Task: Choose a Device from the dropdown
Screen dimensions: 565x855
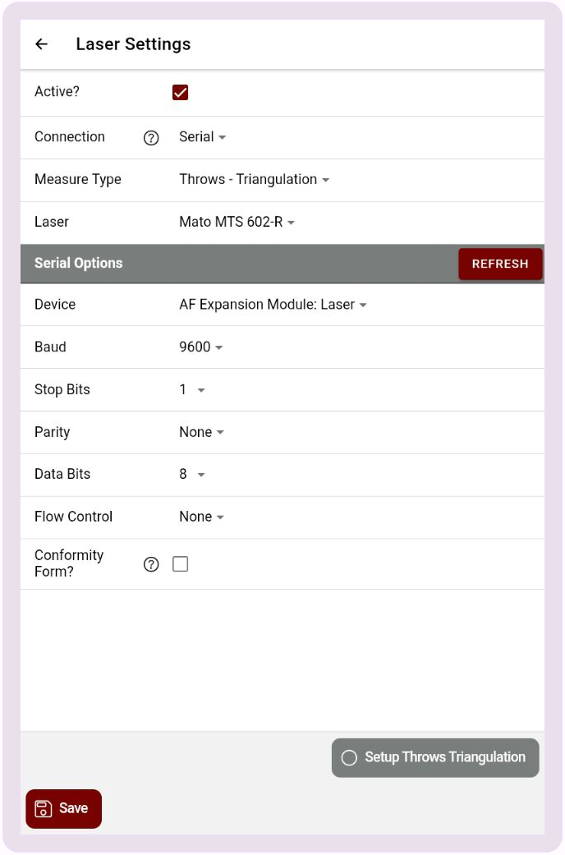Action: (273, 305)
